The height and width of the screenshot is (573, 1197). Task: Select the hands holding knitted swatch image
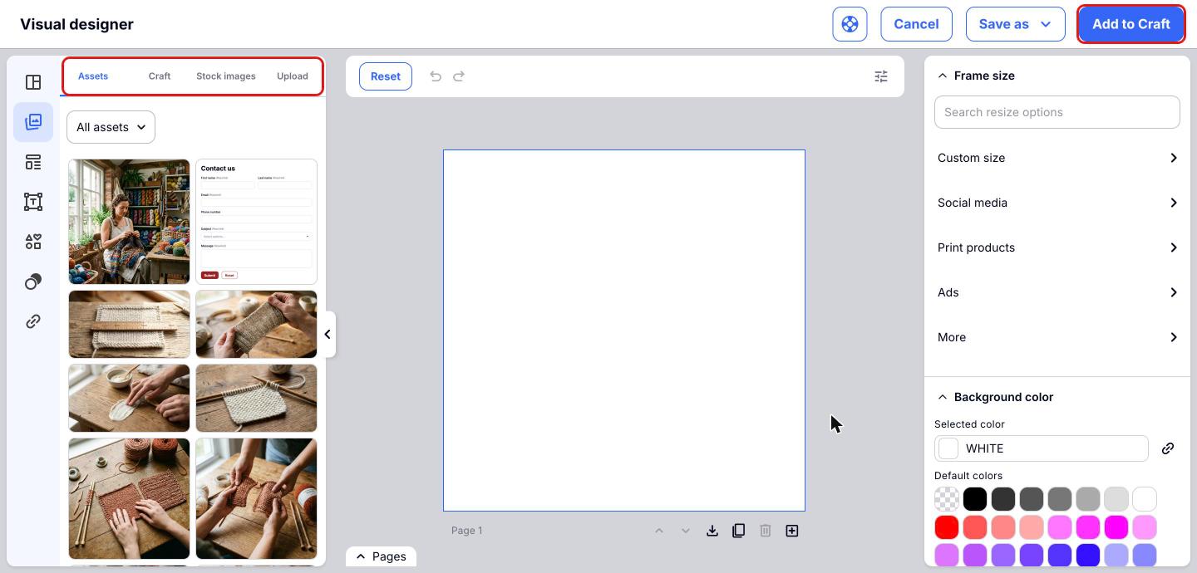click(x=256, y=324)
